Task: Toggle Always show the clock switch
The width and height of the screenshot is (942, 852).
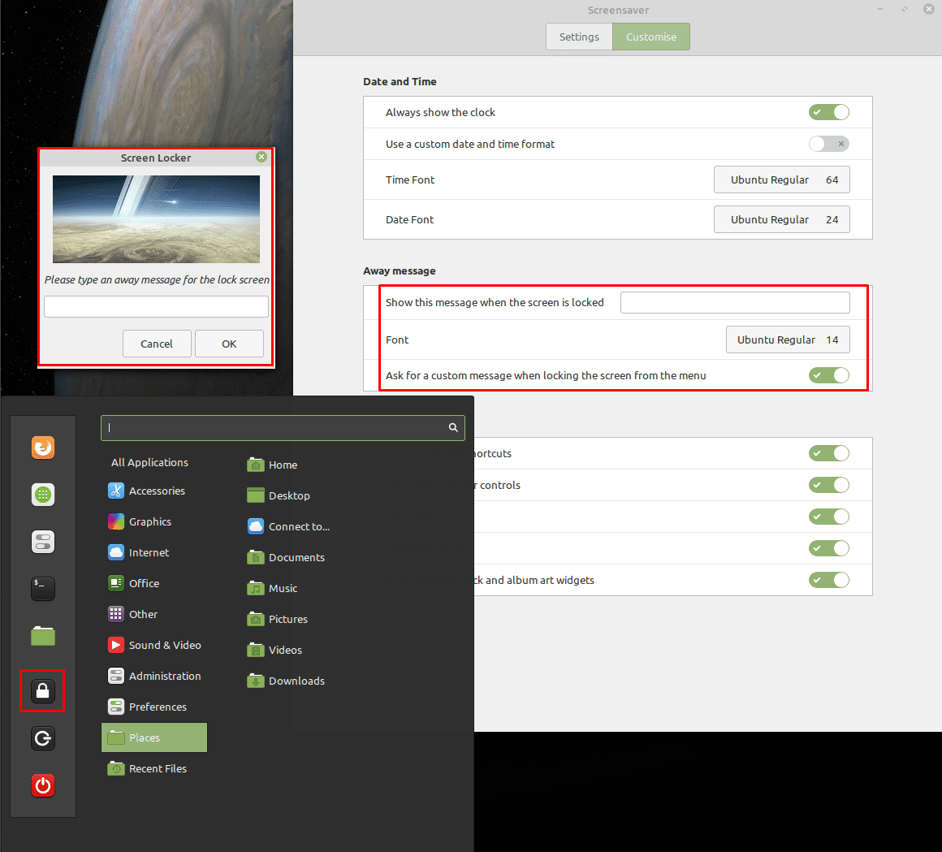Action: click(x=828, y=112)
